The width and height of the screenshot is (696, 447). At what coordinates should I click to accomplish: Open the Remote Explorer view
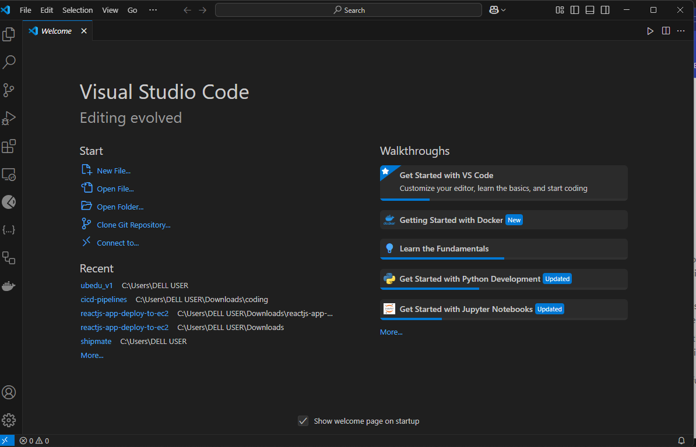pyautogui.click(x=9, y=175)
